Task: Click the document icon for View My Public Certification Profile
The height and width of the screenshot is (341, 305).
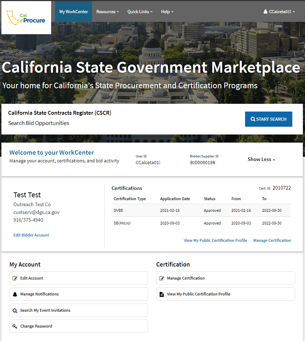Action: click(162, 294)
